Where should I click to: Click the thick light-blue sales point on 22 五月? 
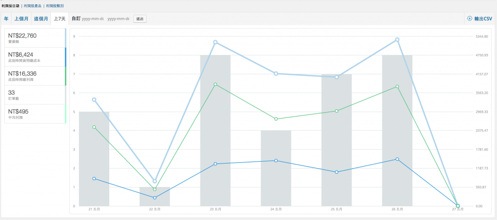155,181
